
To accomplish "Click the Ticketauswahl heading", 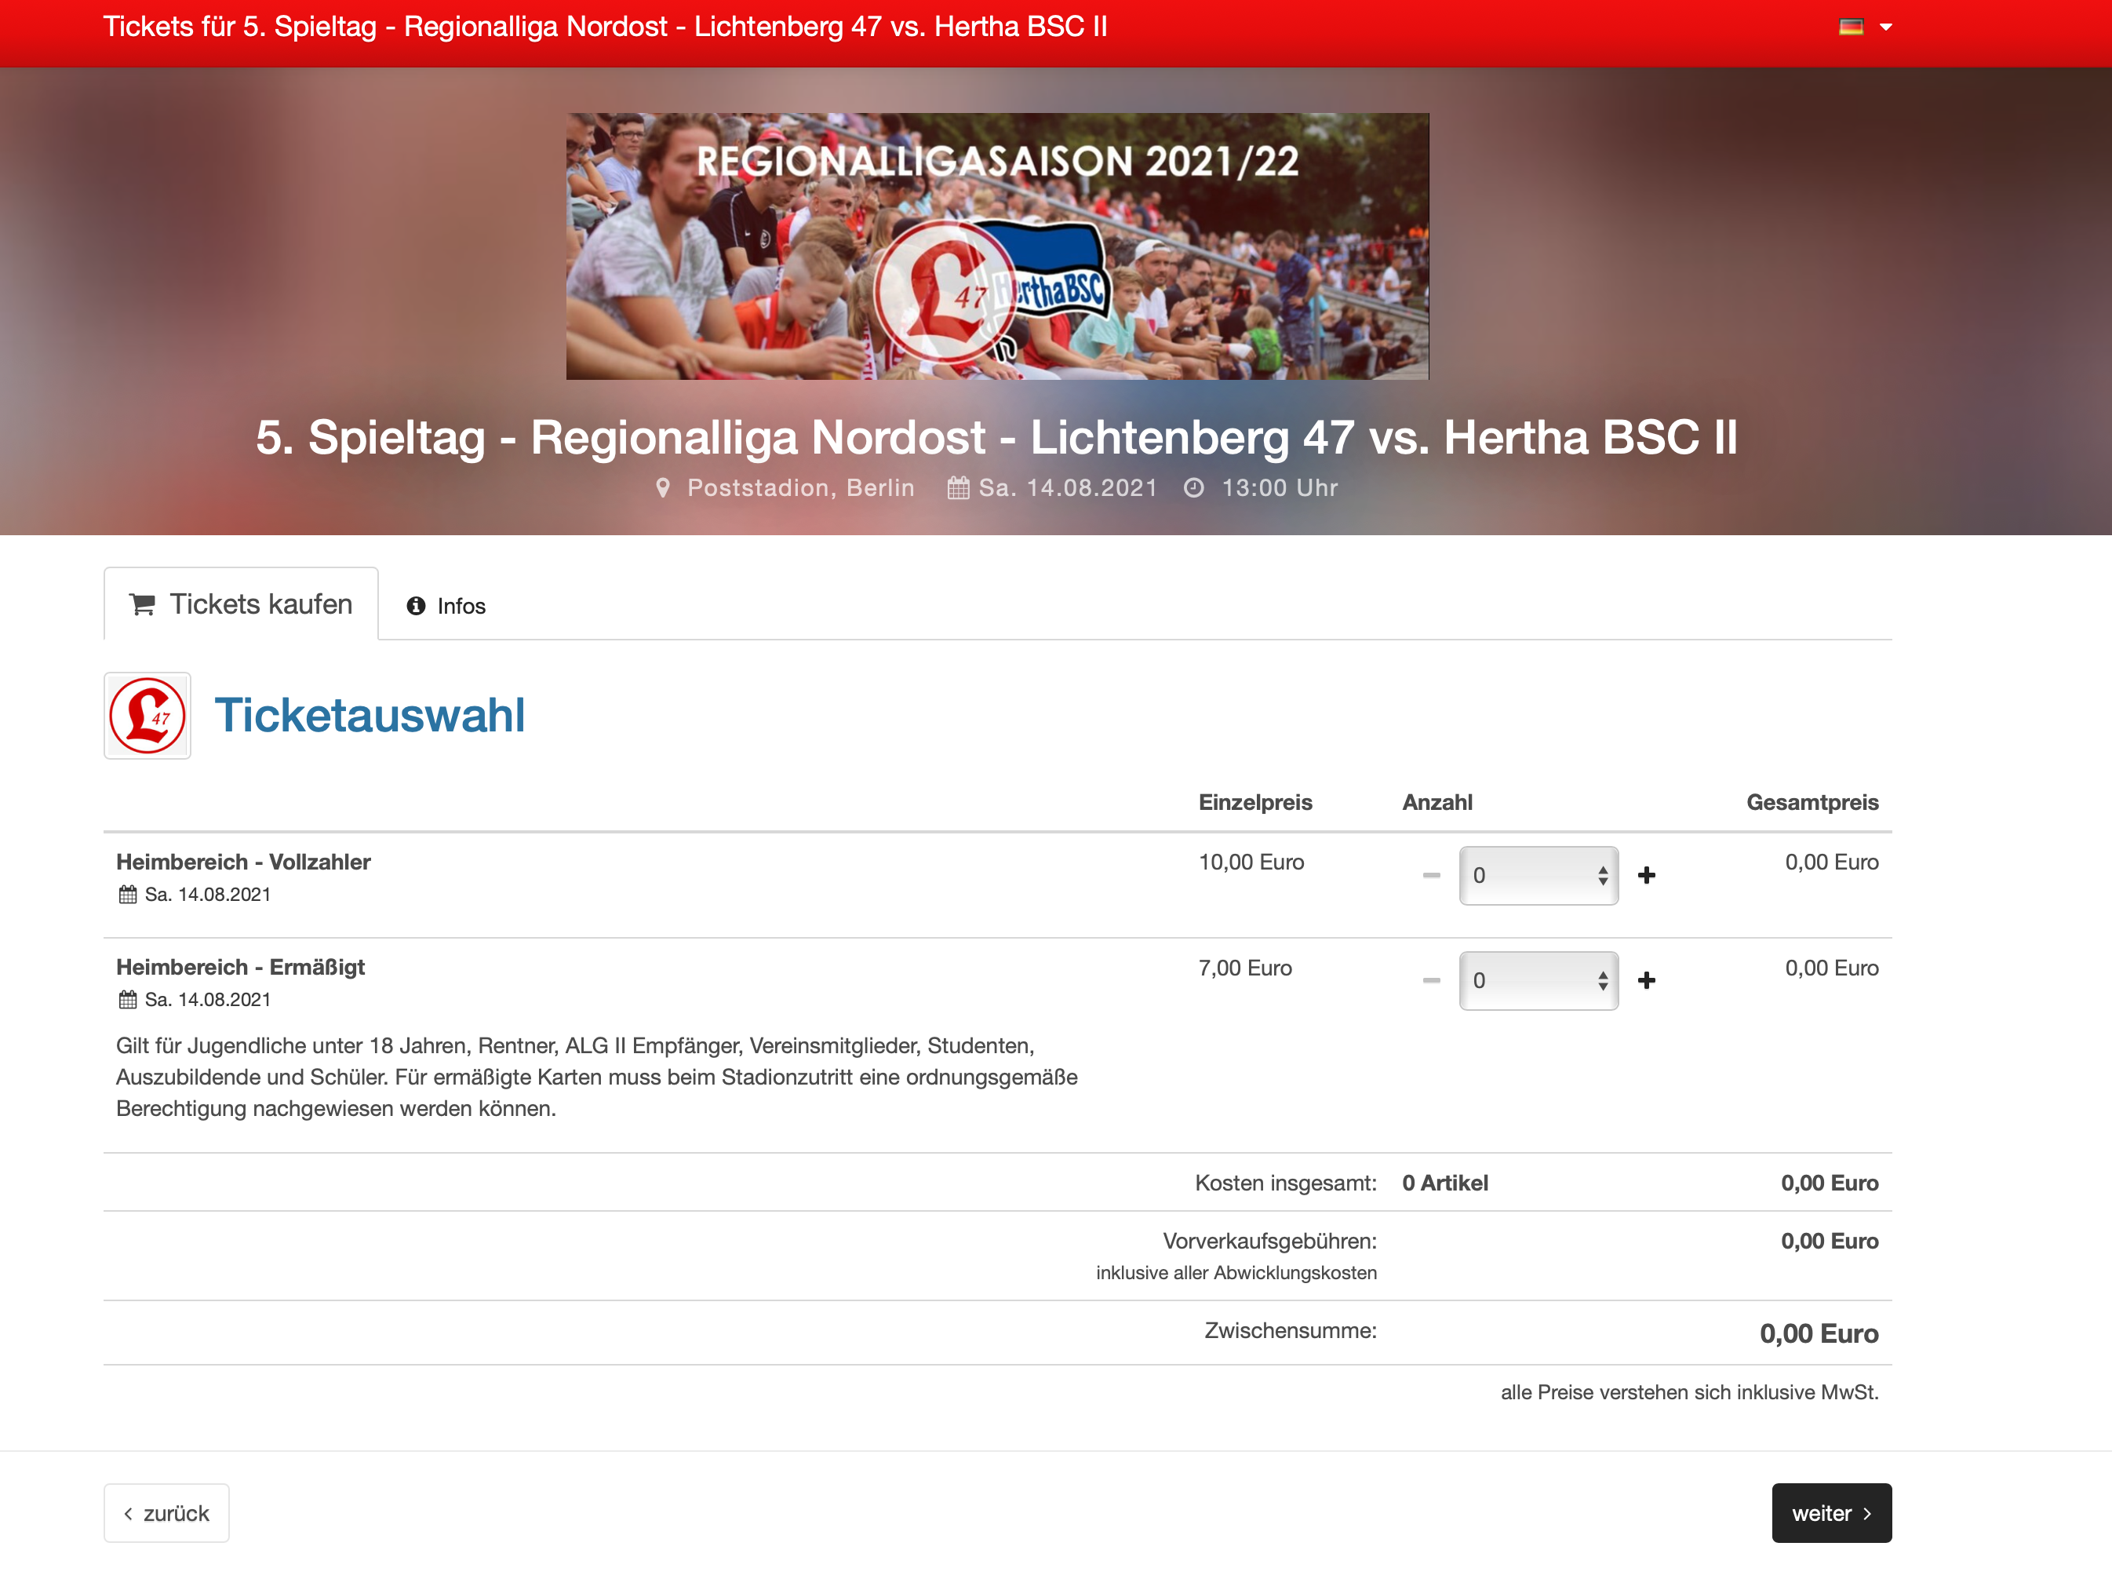I will pyautogui.click(x=370, y=716).
